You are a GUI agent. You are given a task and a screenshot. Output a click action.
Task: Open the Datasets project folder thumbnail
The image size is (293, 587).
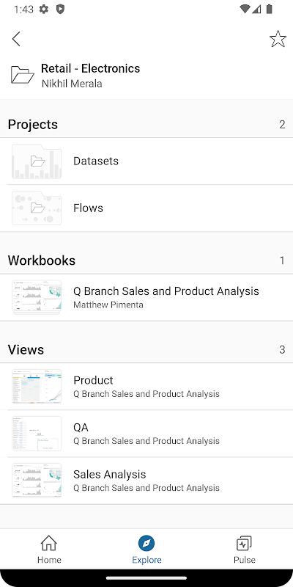[37, 161]
